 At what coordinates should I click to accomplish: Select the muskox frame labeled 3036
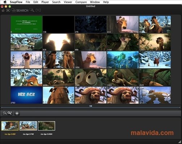[91, 95]
